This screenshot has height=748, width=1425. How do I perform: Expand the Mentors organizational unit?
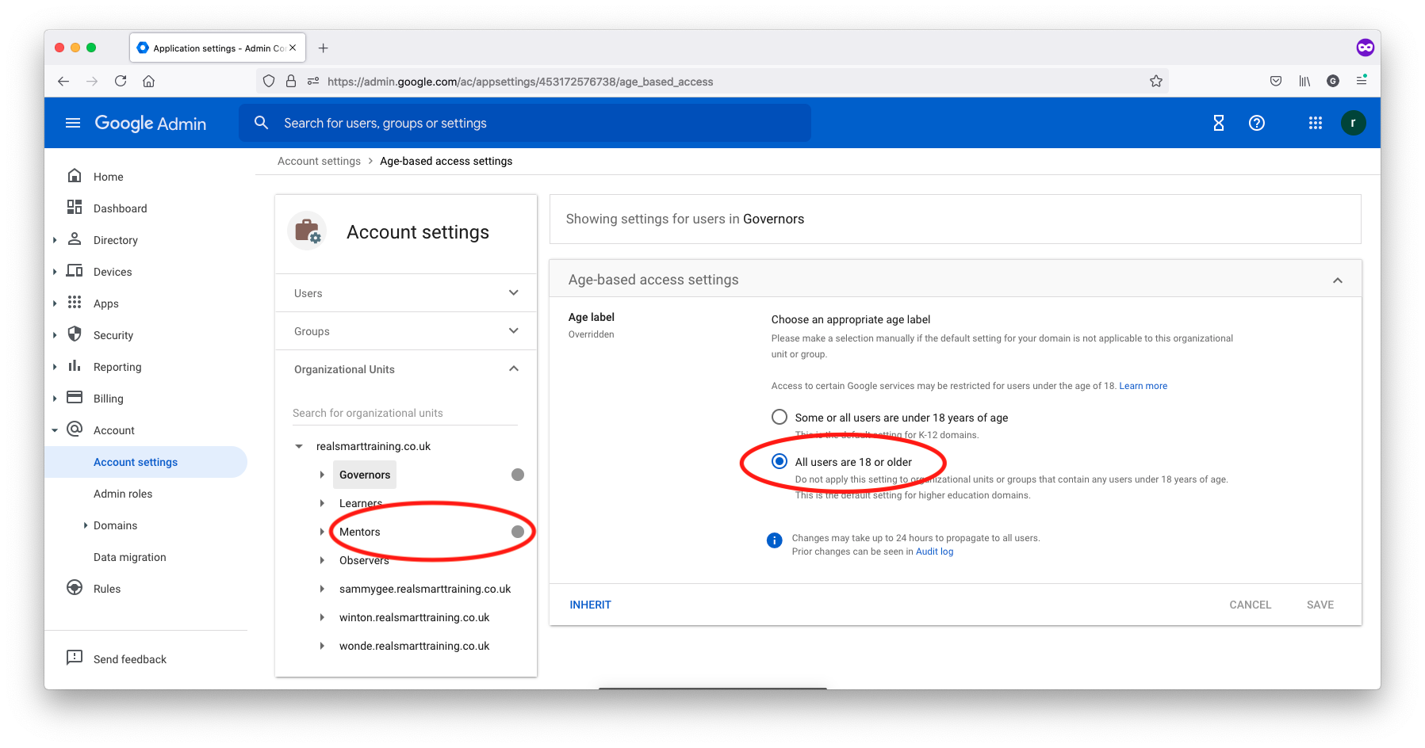click(322, 532)
